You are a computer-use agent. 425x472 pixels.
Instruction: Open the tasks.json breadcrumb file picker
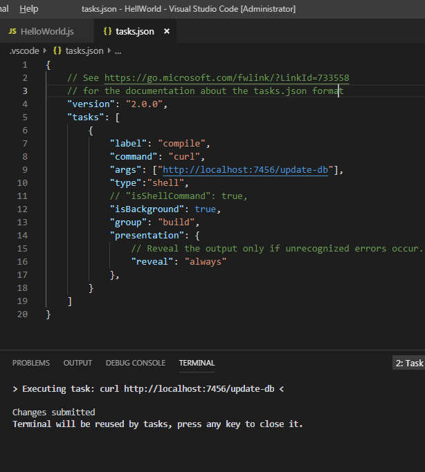pos(84,50)
